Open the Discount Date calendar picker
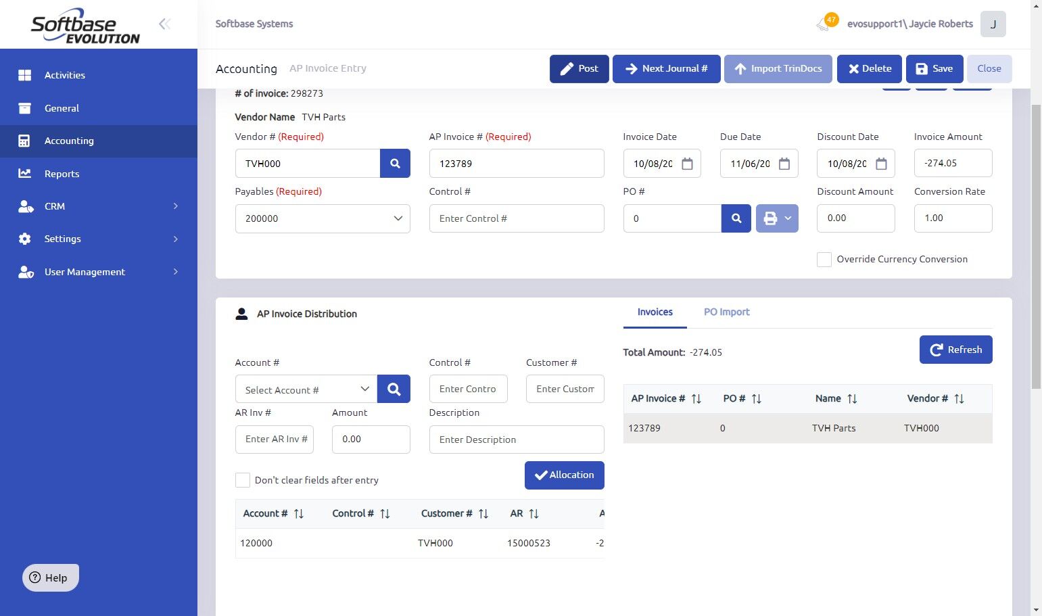1042x616 pixels. click(x=881, y=164)
